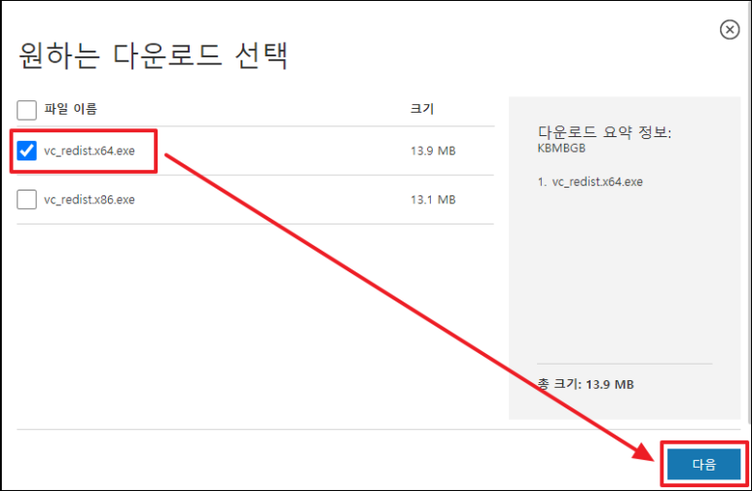Click the 원하는 다운로드 선택 title
The image size is (752, 491).
point(154,55)
